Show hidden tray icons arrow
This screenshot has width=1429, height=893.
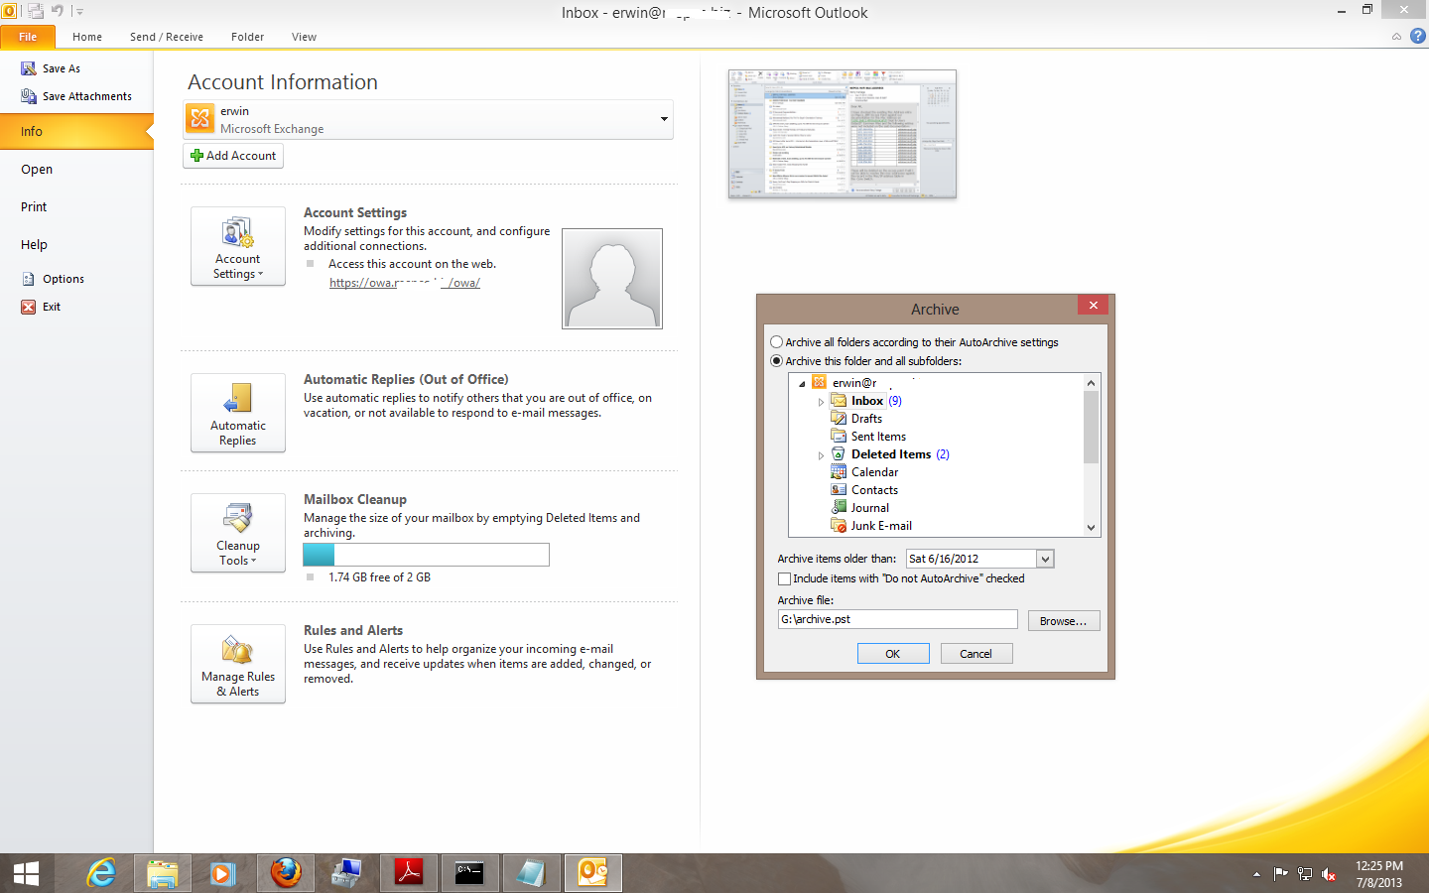(1256, 874)
